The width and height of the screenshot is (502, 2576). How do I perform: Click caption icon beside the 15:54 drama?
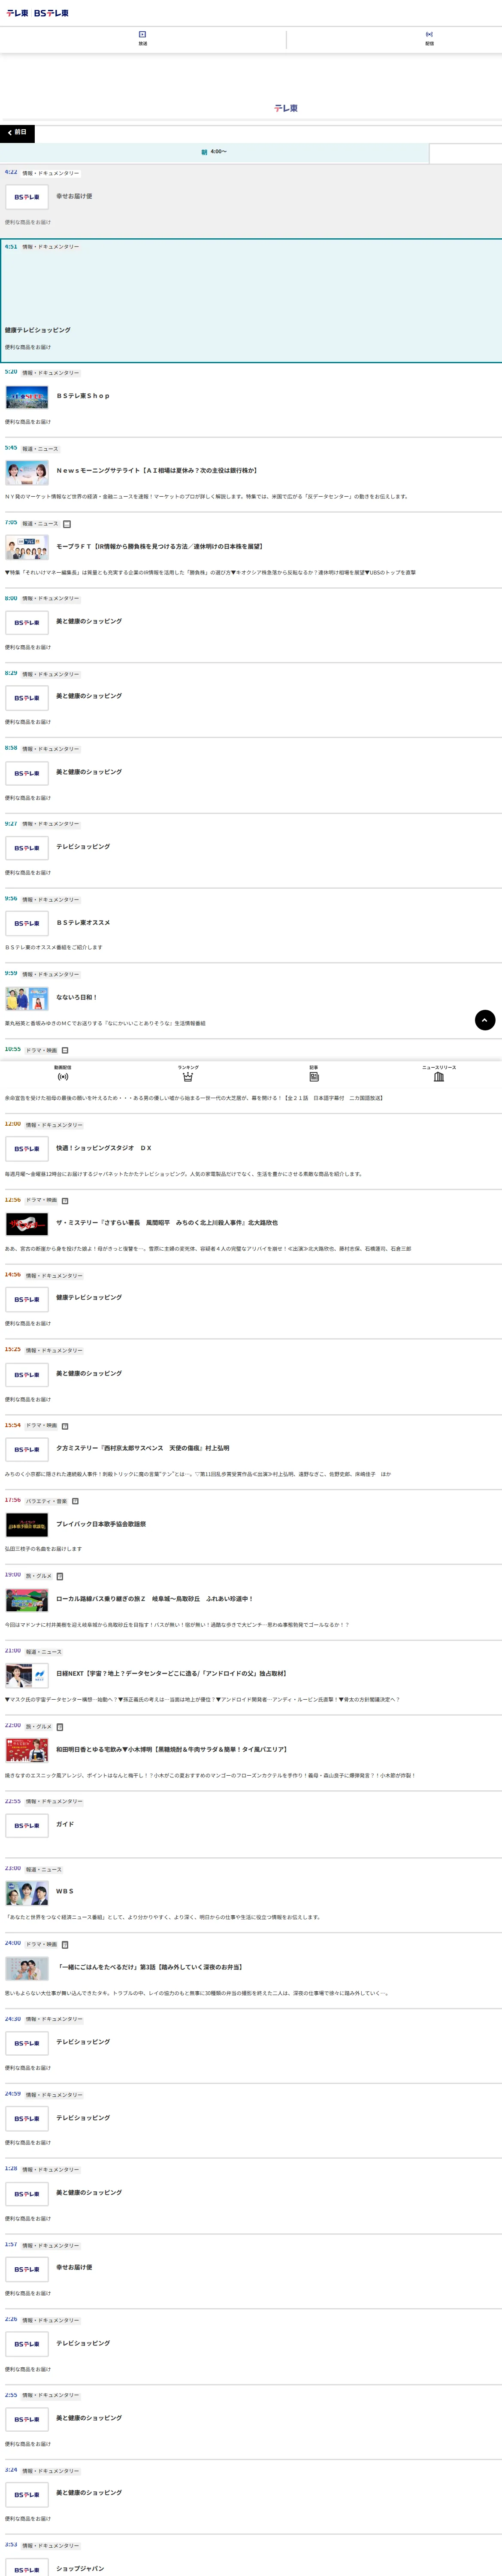[65, 1426]
